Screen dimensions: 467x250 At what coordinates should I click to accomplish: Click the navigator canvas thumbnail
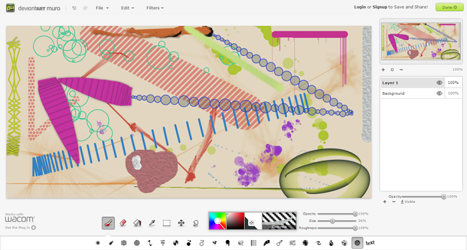pyautogui.click(x=421, y=41)
